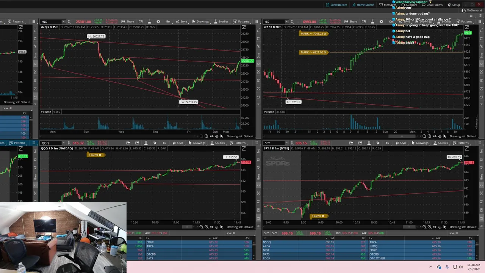Click the crosshair icon in SPY chart footer
This screenshot has height=273, width=485.
click(440, 227)
